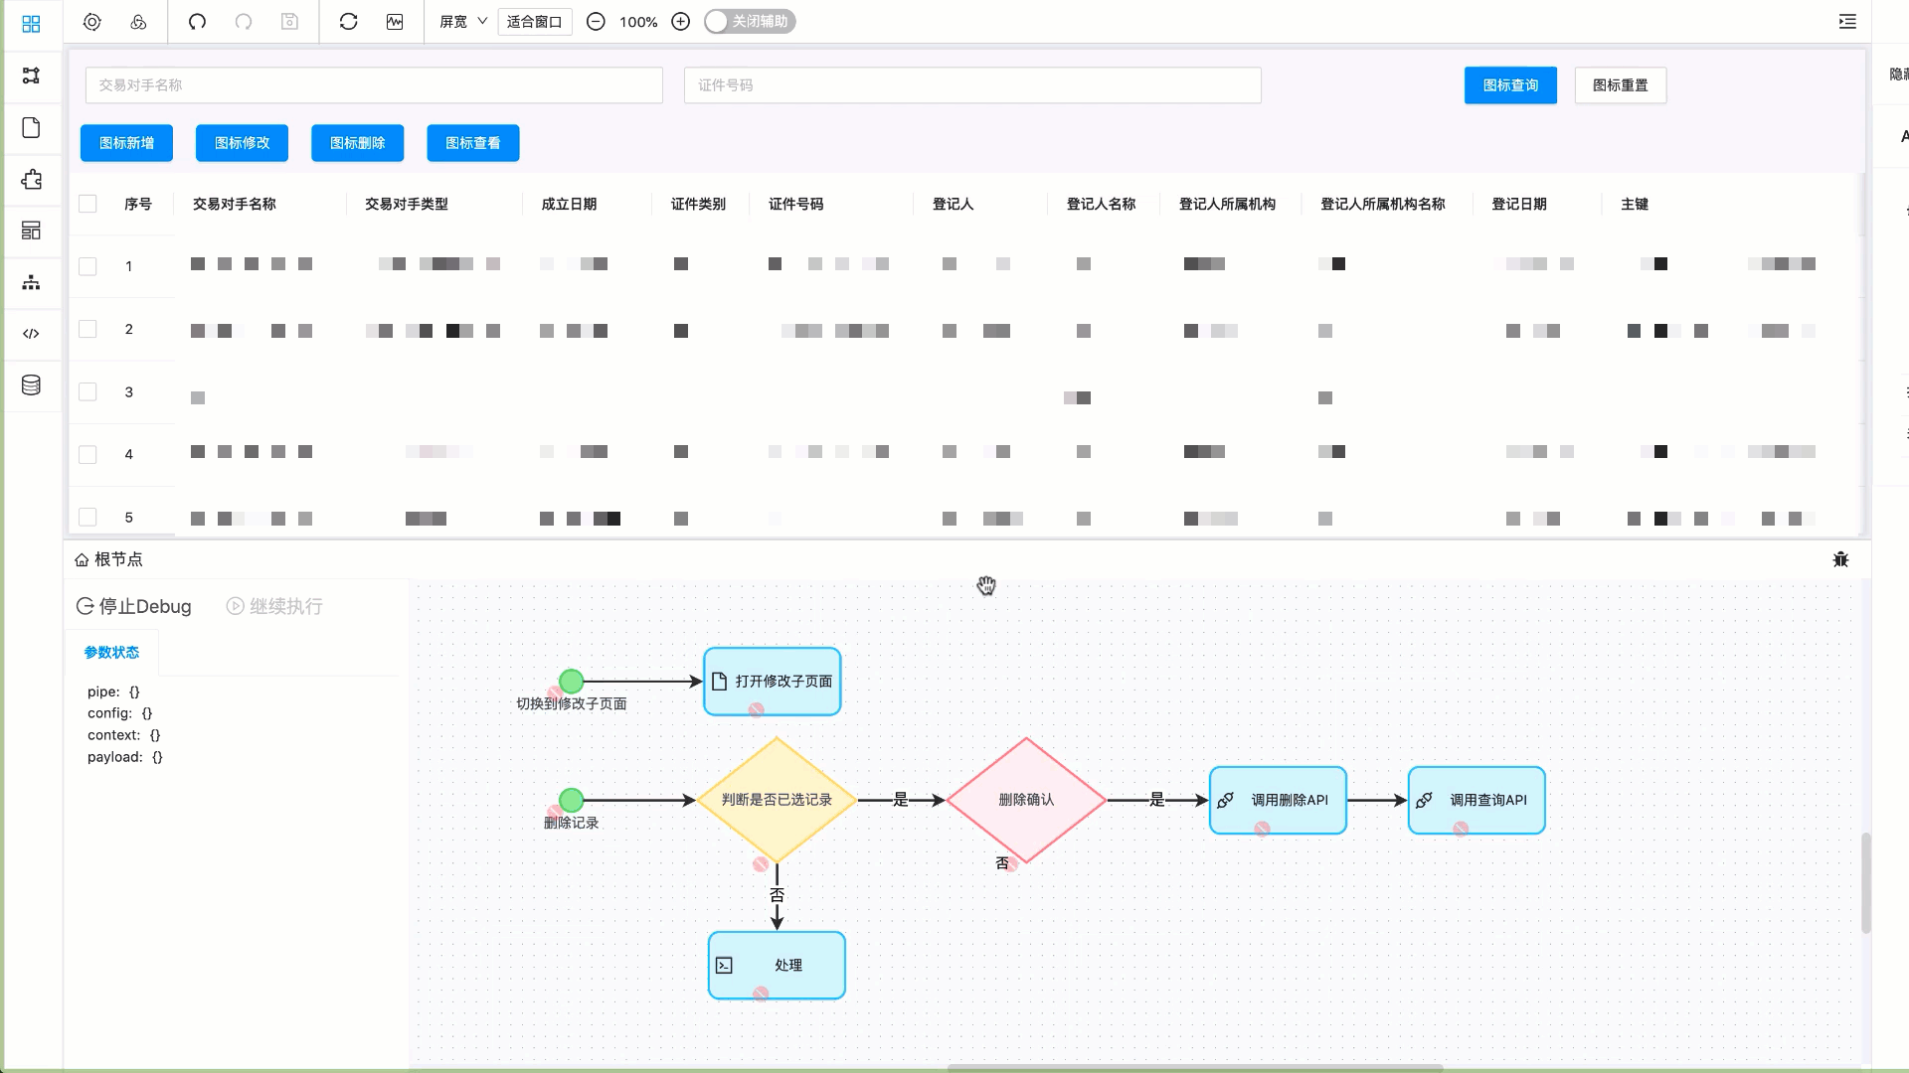Image resolution: width=1909 pixels, height=1073 pixels.
Task: Click the 图标新增 button
Action: pyautogui.click(x=126, y=143)
